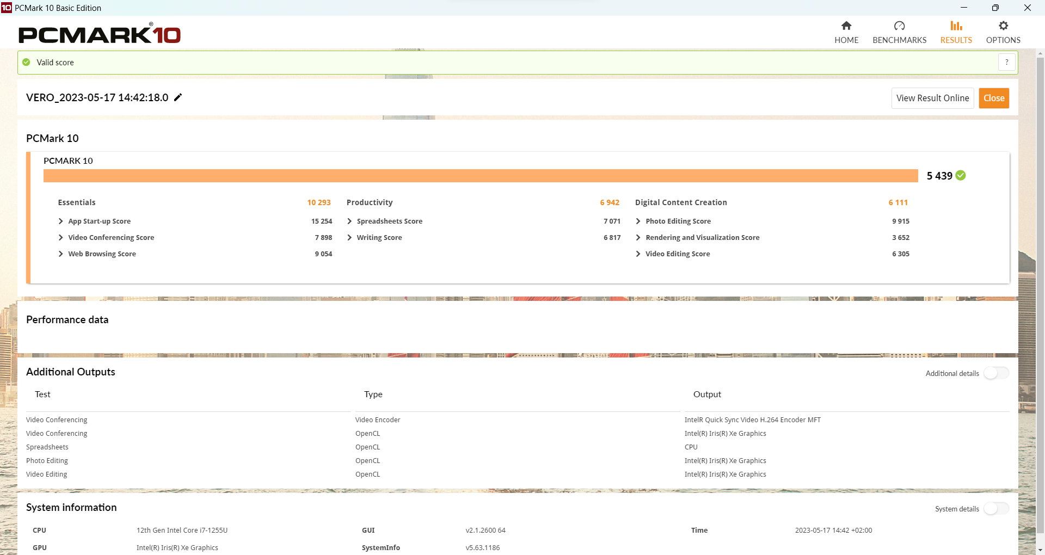Open the Home icon in navigation
Image resolution: width=1045 pixels, height=555 pixels.
tap(846, 26)
